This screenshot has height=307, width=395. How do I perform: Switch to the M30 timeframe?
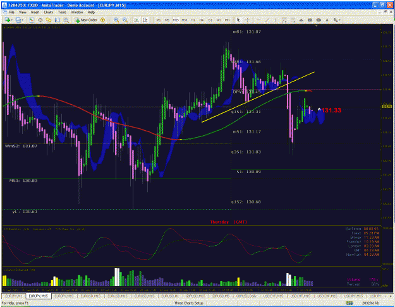[184, 20]
